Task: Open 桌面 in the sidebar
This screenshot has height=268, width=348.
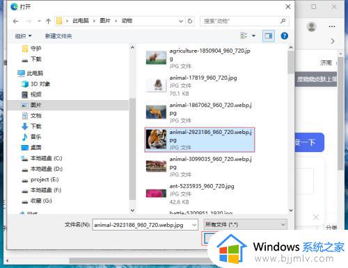Action: click(x=31, y=148)
